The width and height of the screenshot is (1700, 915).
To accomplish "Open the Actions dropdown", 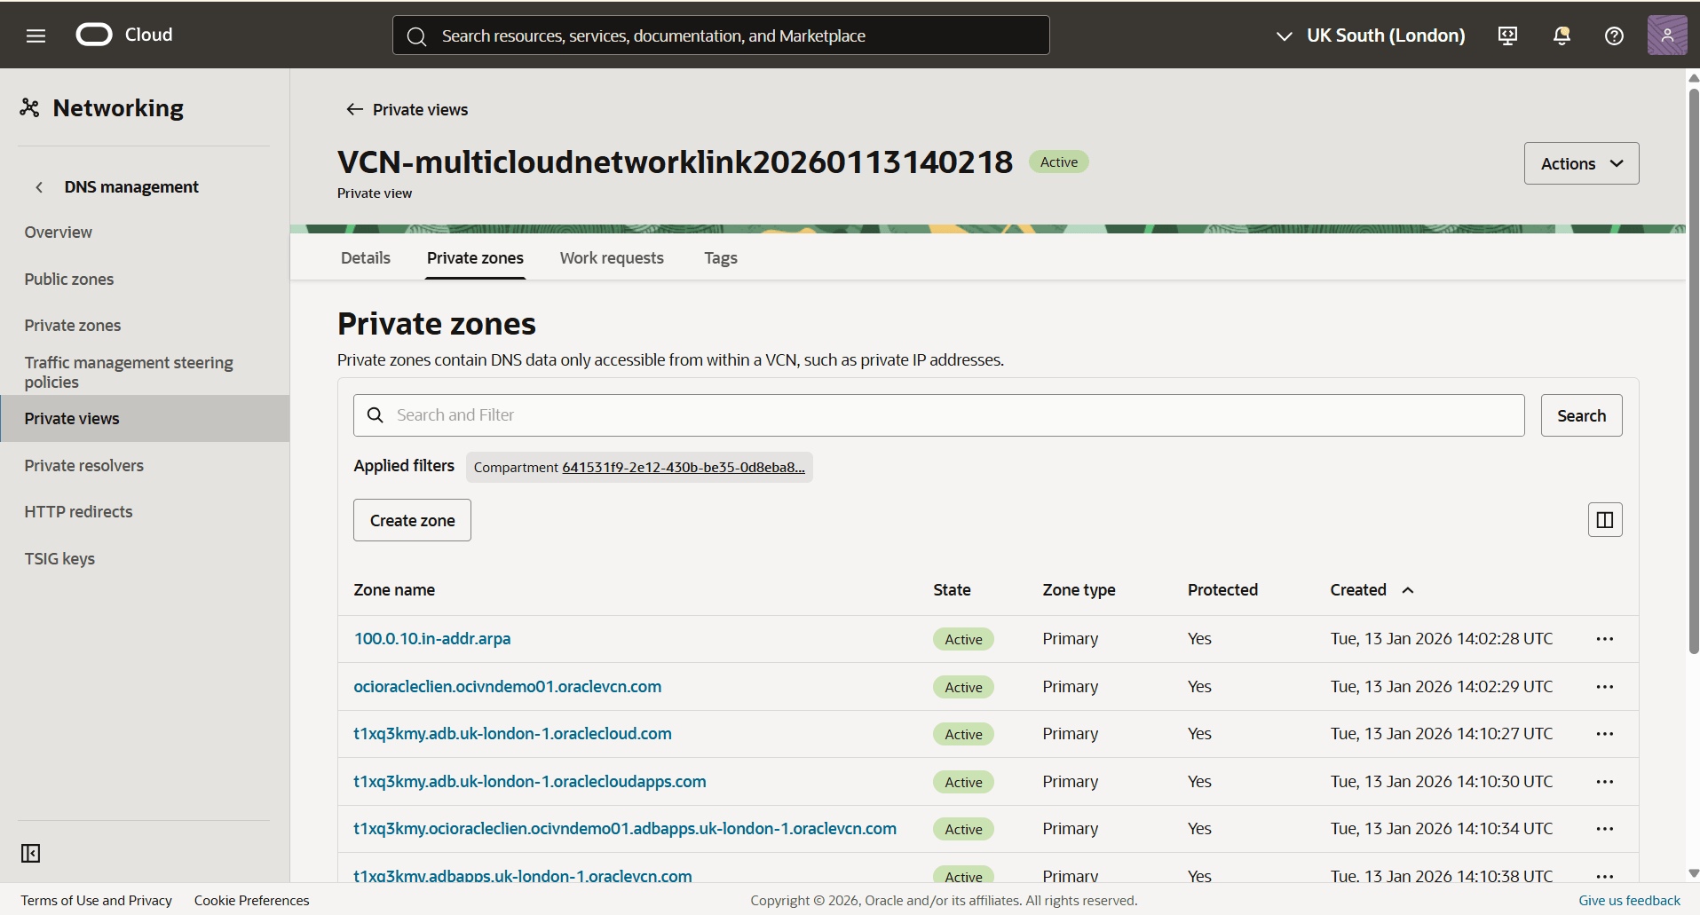I will [x=1581, y=163].
